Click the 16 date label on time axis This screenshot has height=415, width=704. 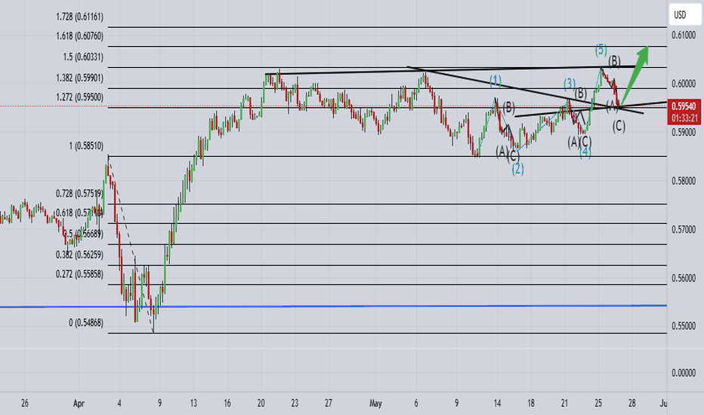click(x=227, y=404)
